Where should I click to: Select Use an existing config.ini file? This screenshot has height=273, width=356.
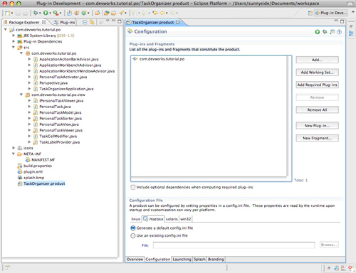133,235
